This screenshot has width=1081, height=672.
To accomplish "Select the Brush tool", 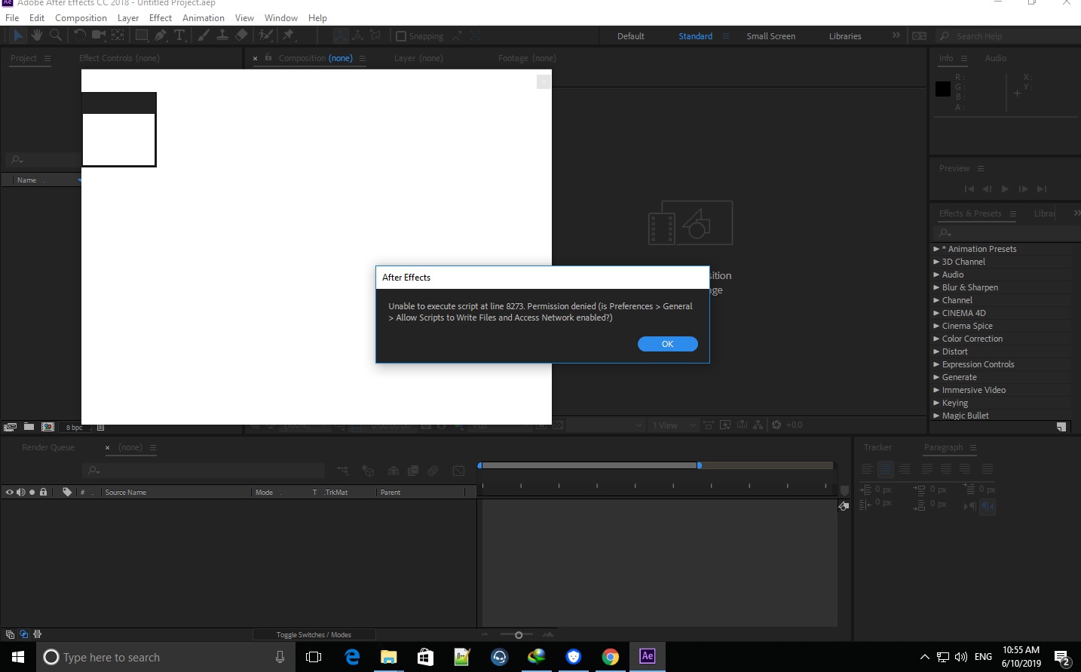I will [x=204, y=35].
